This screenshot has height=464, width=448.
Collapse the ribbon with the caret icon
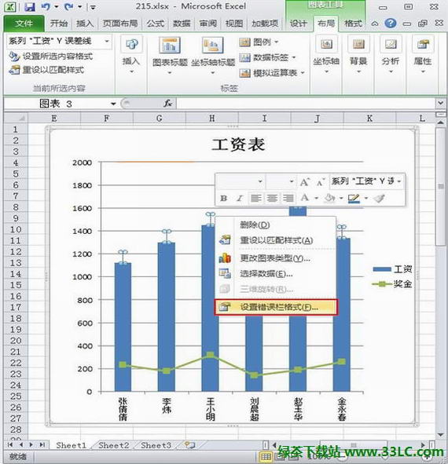[x=375, y=24]
